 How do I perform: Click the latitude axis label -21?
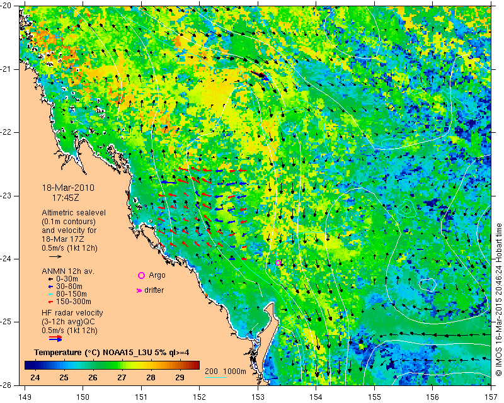[6, 69]
